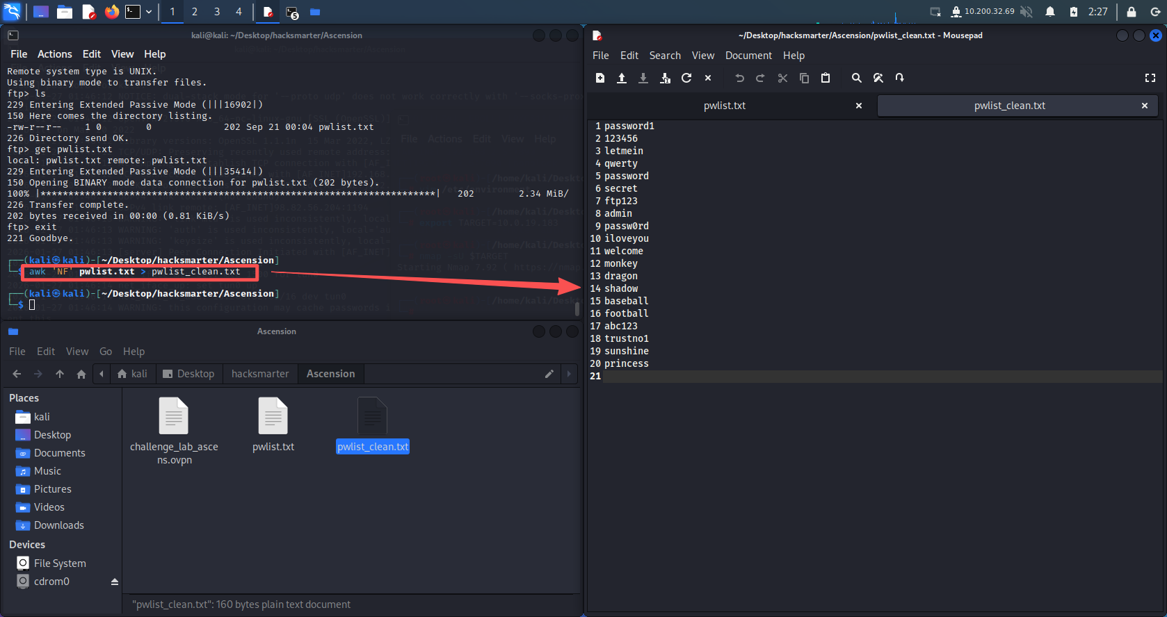Click the Find and Replace icon
Viewport: 1167px width, 617px height.
(x=878, y=78)
